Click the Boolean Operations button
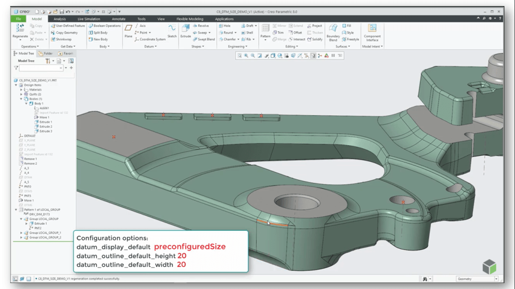This screenshot has height=289, width=515. [x=105, y=26]
